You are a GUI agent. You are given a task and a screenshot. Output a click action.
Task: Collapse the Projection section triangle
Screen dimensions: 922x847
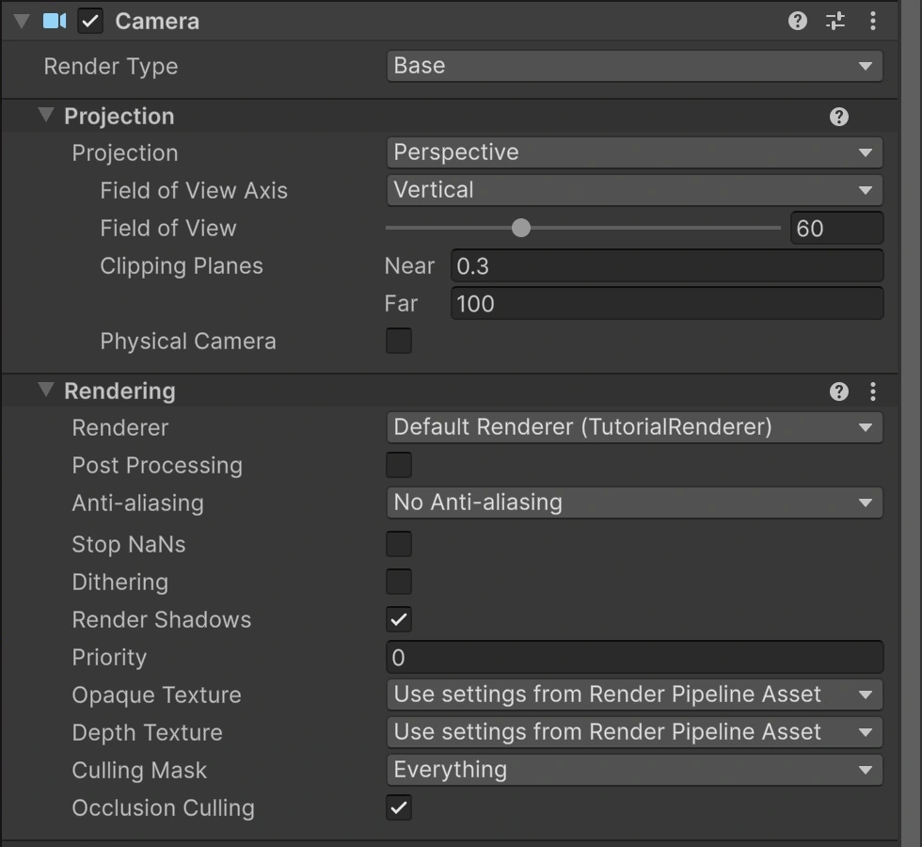pos(46,115)
